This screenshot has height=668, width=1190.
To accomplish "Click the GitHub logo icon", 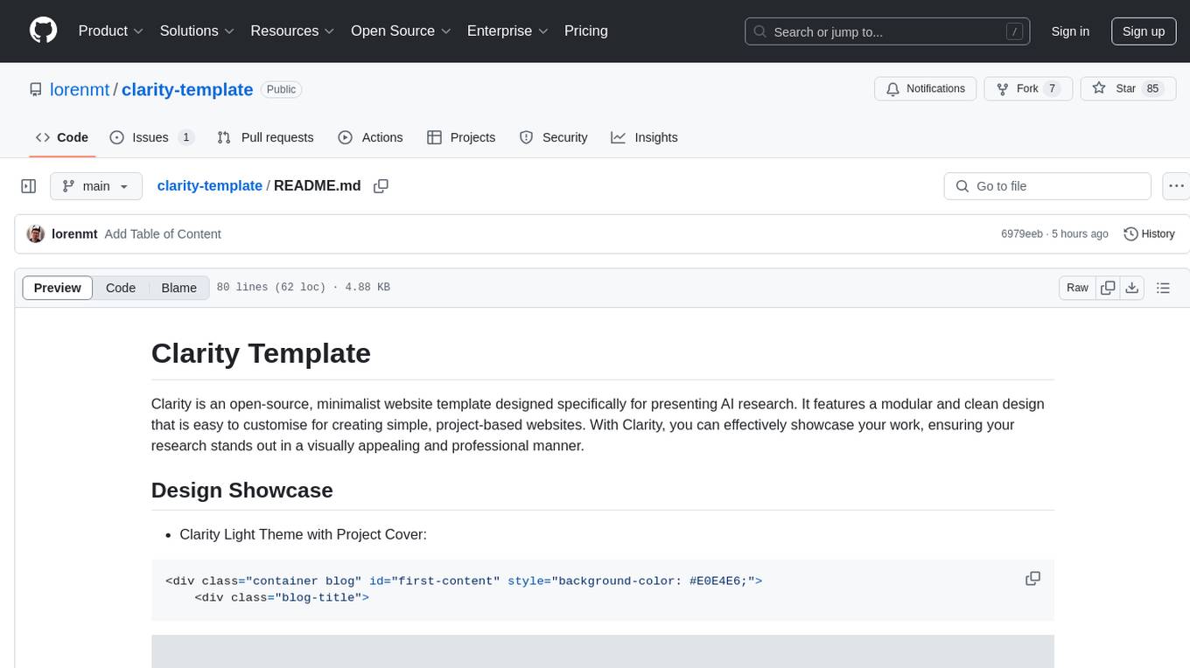I will pos(44,31).
